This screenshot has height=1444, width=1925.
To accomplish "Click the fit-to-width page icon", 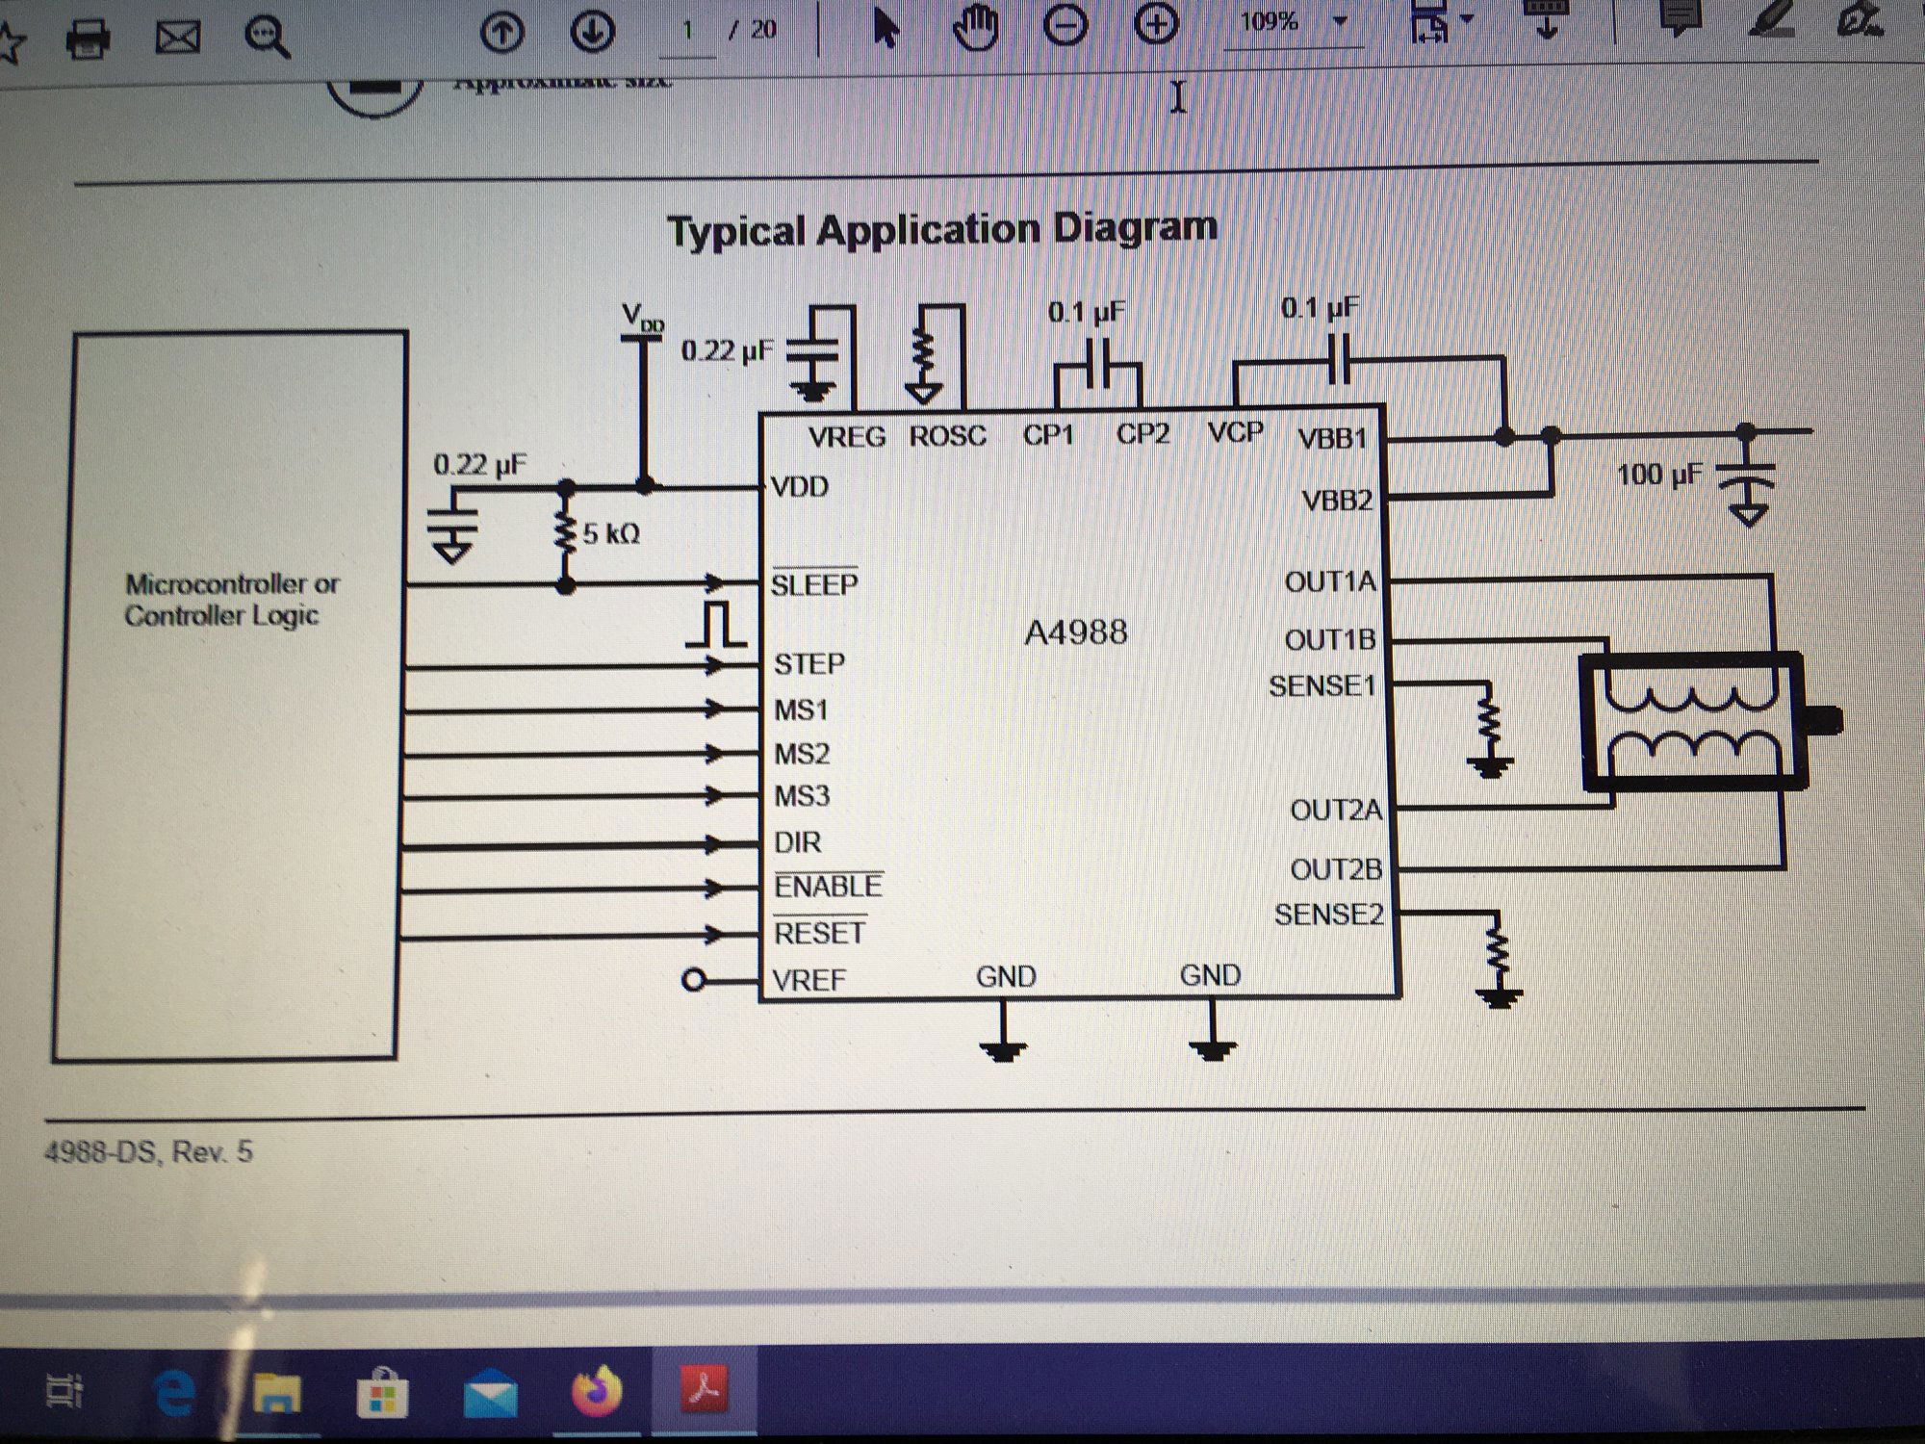I will [x=1430, y=21].
